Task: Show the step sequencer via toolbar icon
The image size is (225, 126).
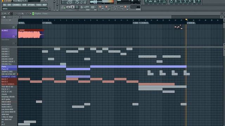Action: (150, 1)
